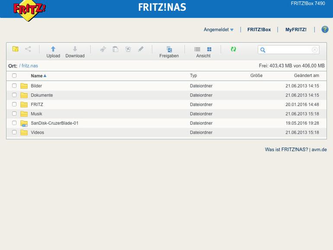Sort by the Name column header arrow
This screenshot has width=333, height=250.
[45, 76]
